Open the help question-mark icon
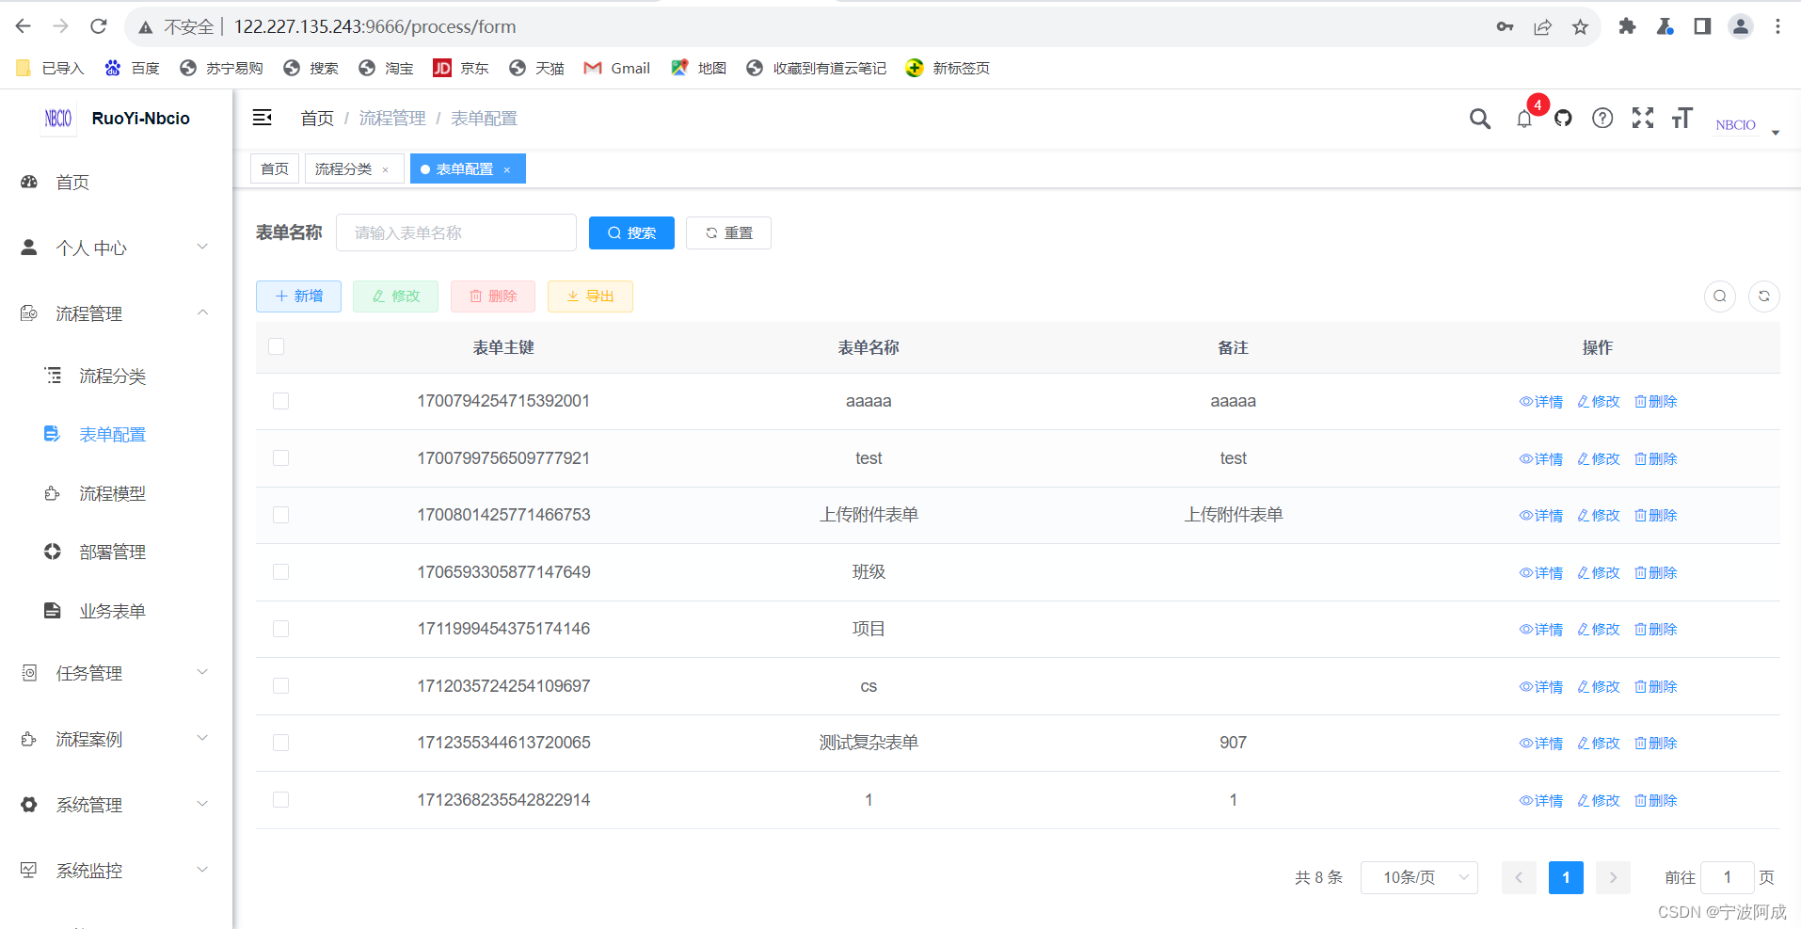1801x929 pixels. pyautogui.click(x=1602, y=118)
